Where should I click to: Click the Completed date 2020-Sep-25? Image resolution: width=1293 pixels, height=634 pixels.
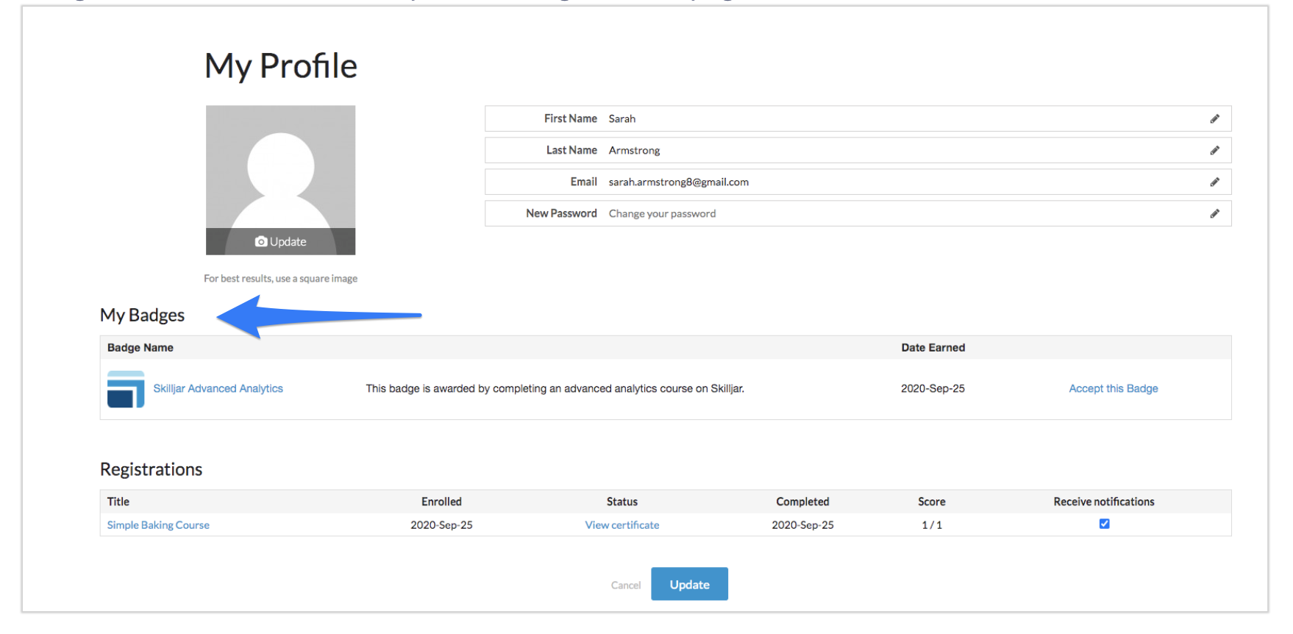(x=802, y=525)
